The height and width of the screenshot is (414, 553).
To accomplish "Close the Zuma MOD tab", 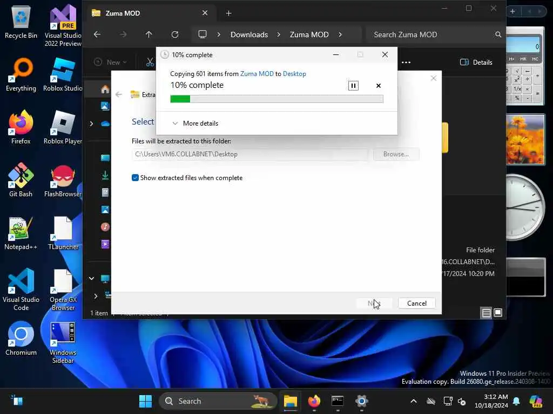I will (x=205, y=13).
